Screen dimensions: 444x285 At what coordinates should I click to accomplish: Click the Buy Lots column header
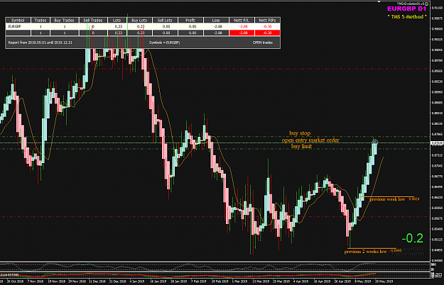point(139,20)
